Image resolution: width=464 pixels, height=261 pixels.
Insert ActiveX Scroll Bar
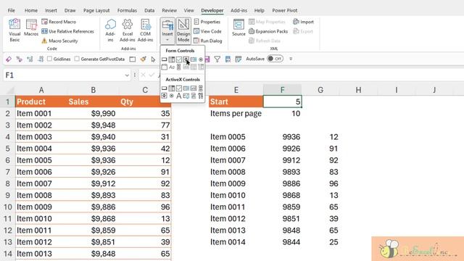[x=201, y=88]
